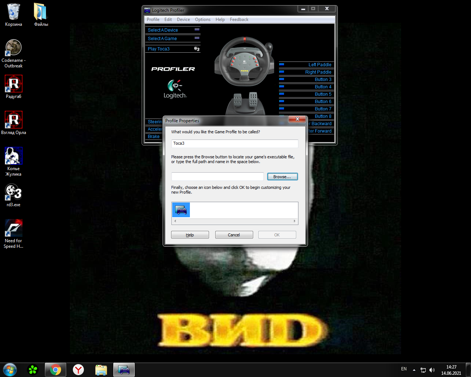This screenshot has width=471, height=377.
Task: Select the Файлы folder icon on desktop
Action: coord(41,15)
